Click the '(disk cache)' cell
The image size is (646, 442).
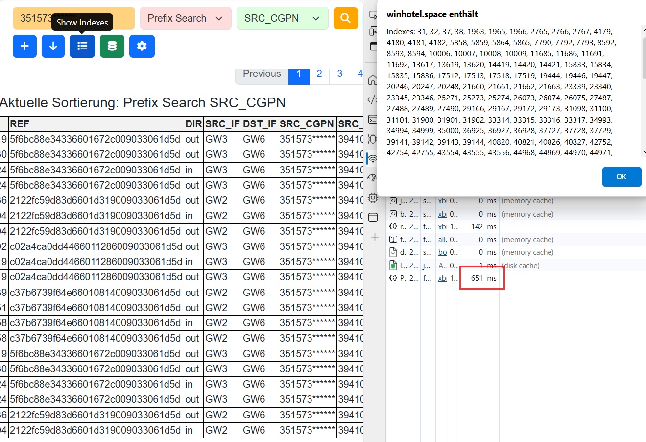521,265
